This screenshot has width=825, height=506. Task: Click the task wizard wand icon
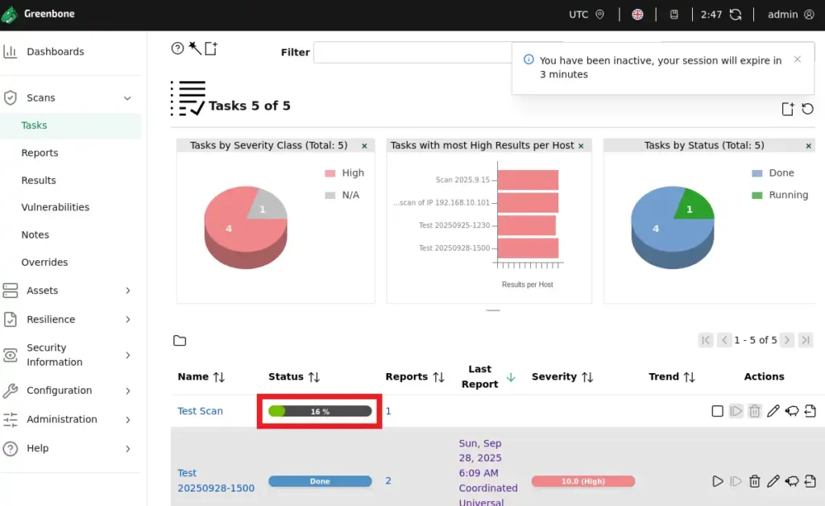[x=194, y=48]
